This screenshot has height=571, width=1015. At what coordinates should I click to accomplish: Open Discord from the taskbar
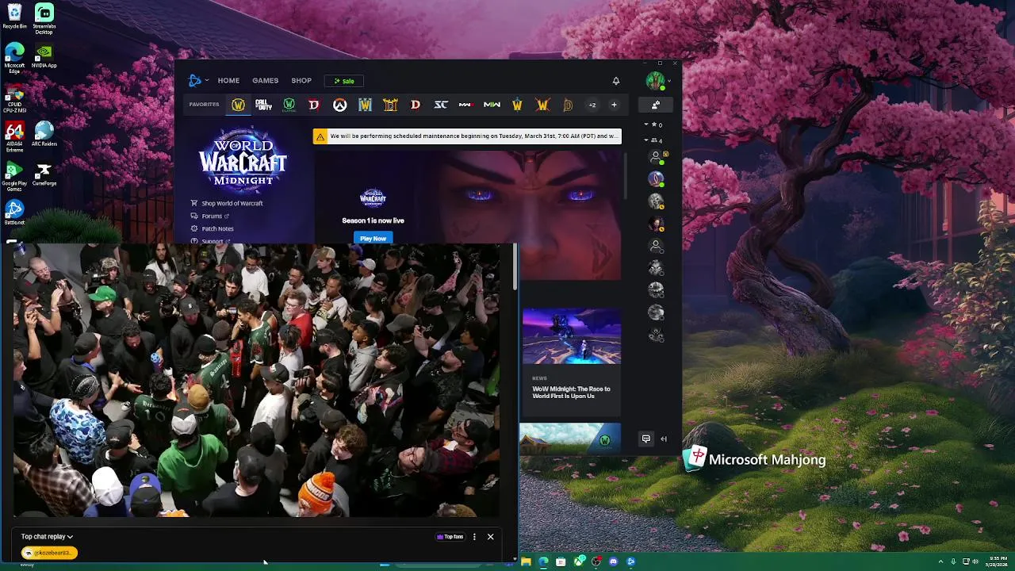(613, 561)
